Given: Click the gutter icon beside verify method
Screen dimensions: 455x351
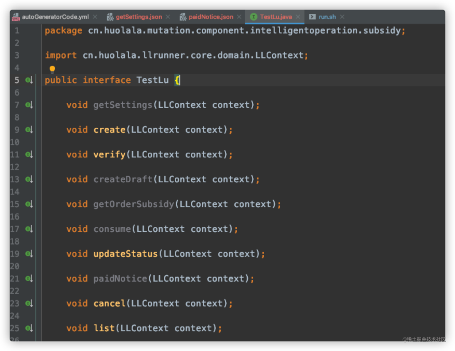Looking at the screenshot, I should pos(29,154).
